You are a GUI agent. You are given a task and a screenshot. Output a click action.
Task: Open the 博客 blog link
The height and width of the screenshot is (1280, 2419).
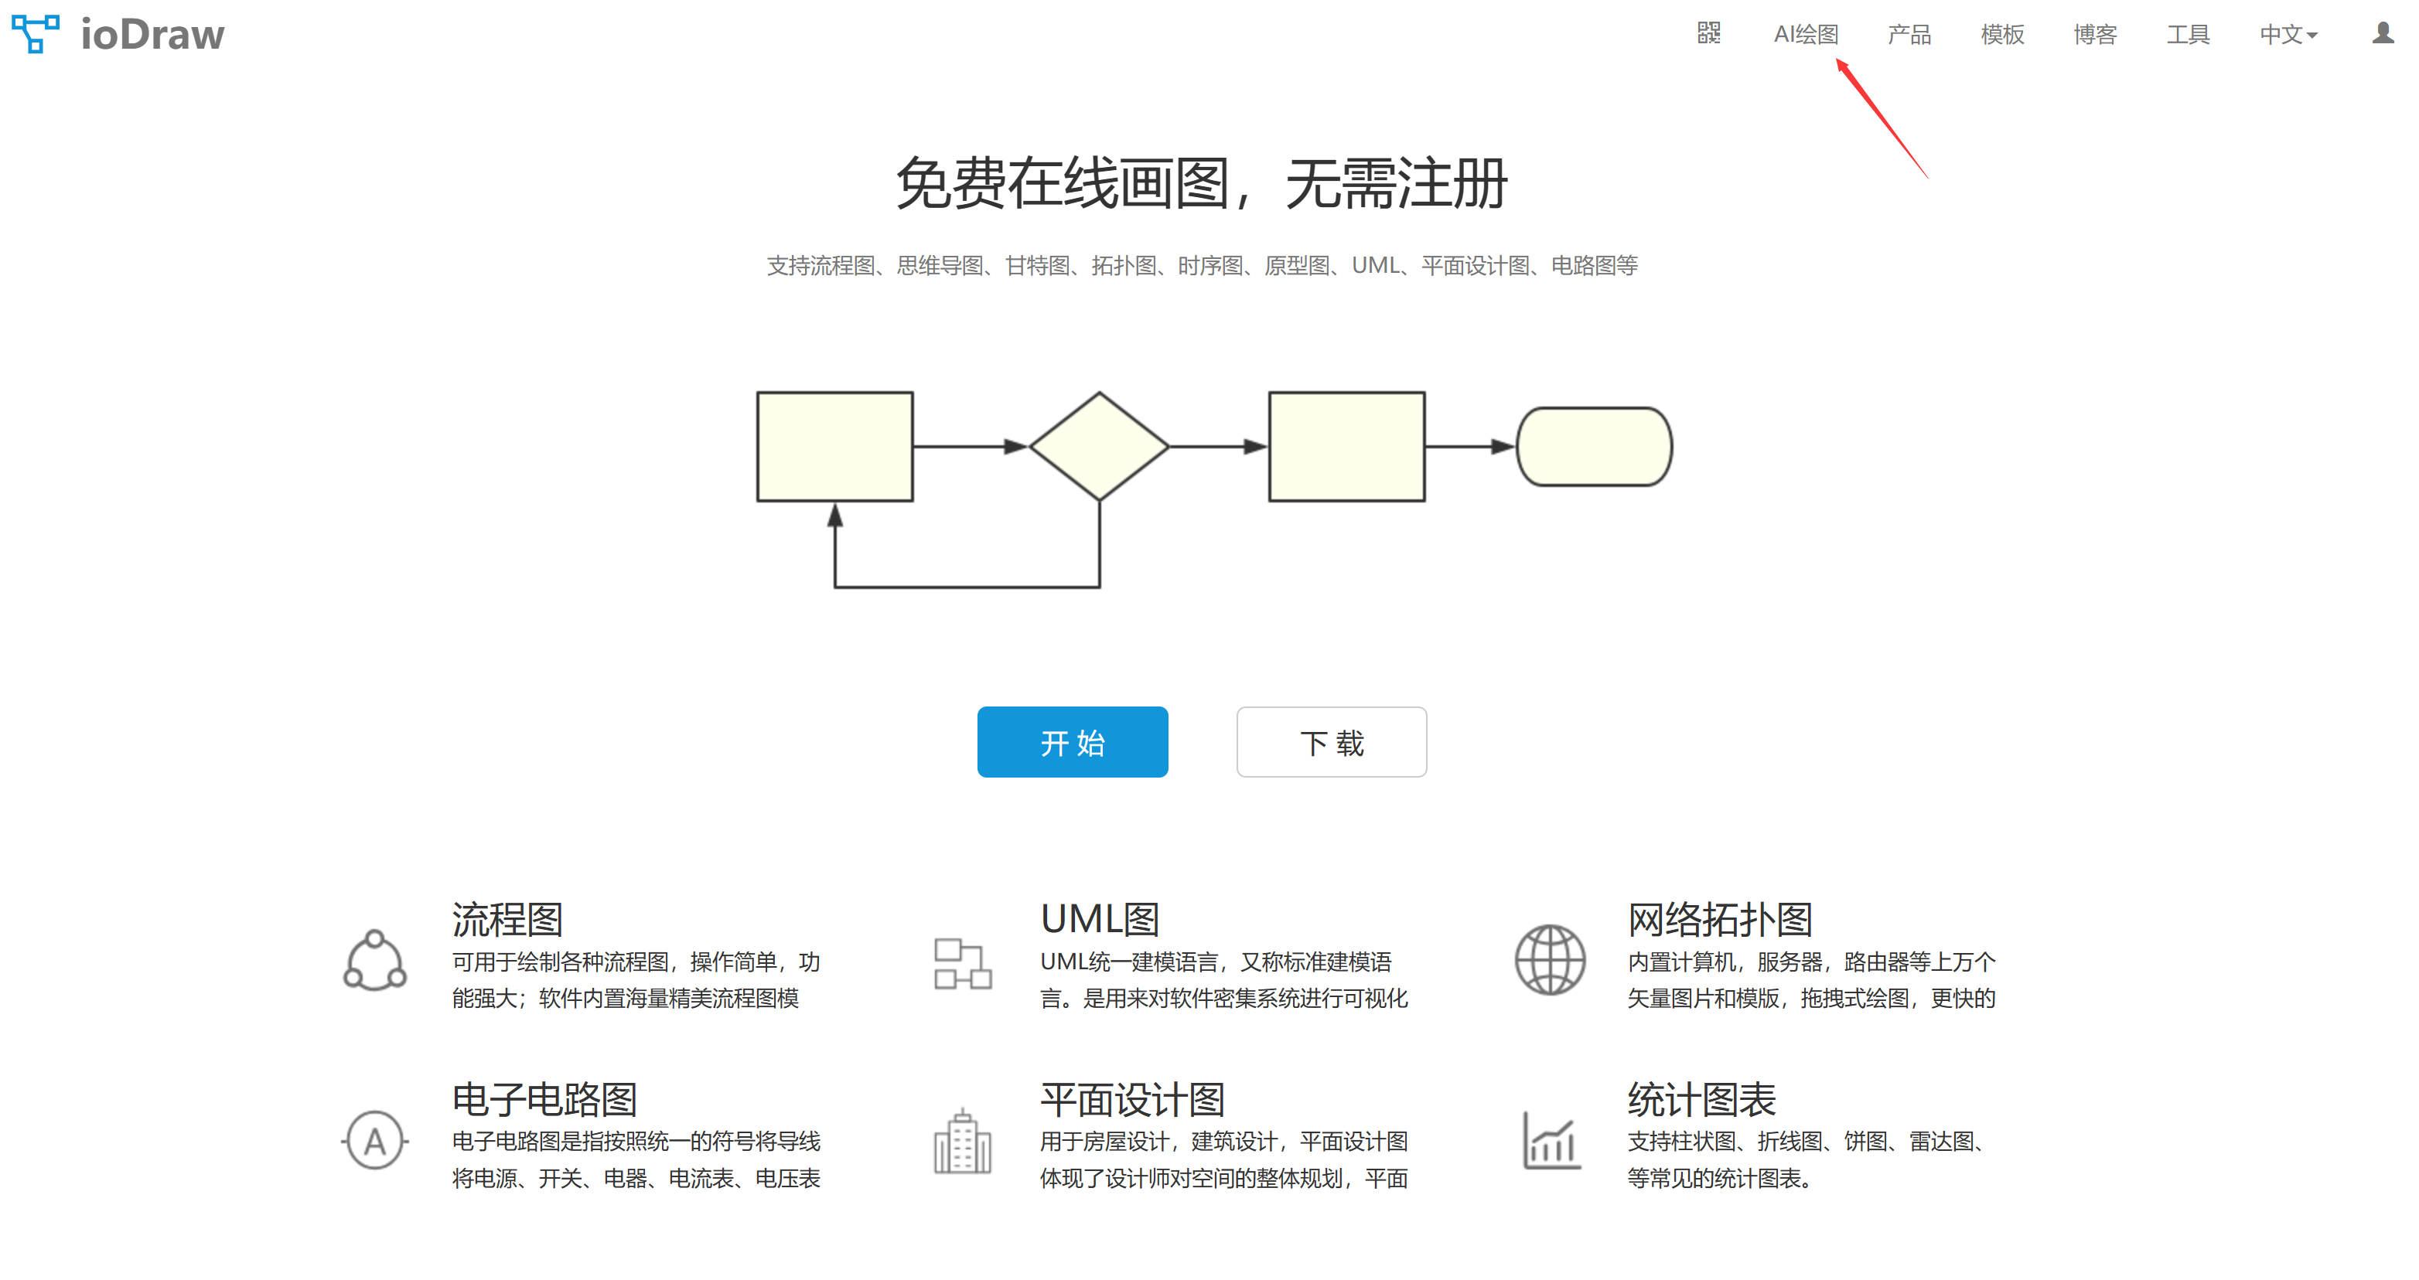[x=2095, y=35]
